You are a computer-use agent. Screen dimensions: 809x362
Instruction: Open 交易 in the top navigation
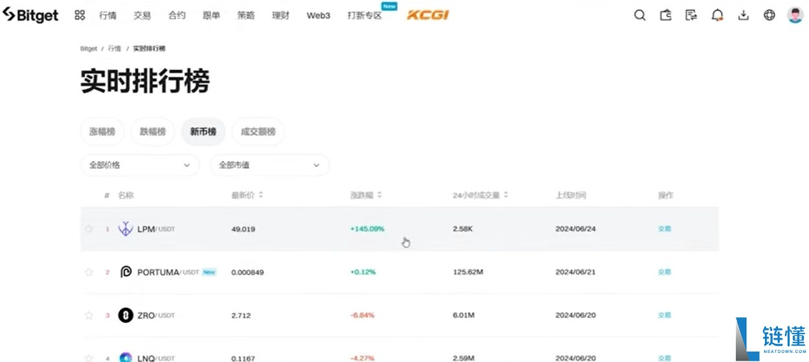click(x=142, y=16)
